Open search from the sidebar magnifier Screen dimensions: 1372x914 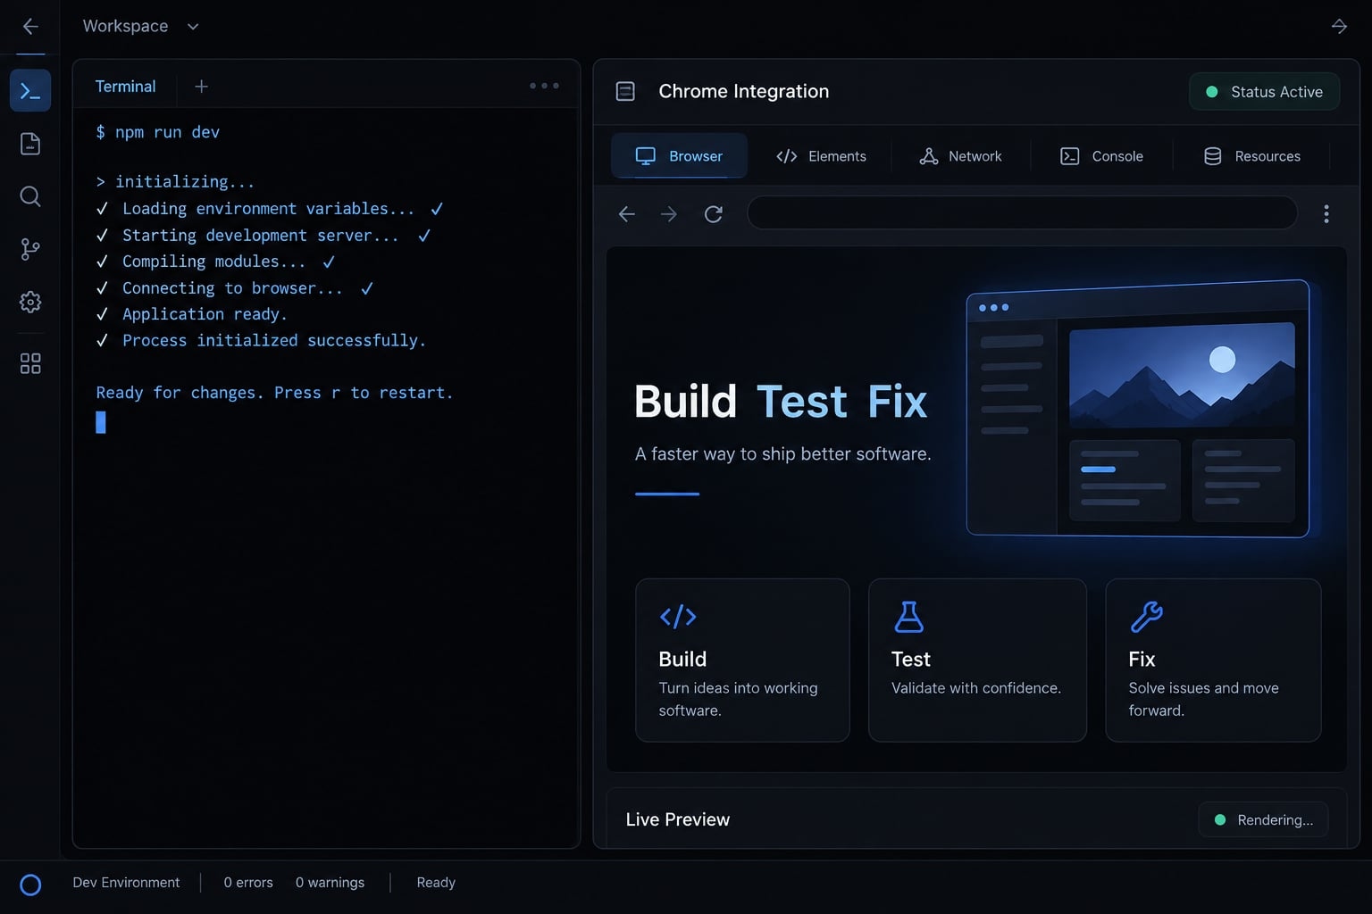30,196
